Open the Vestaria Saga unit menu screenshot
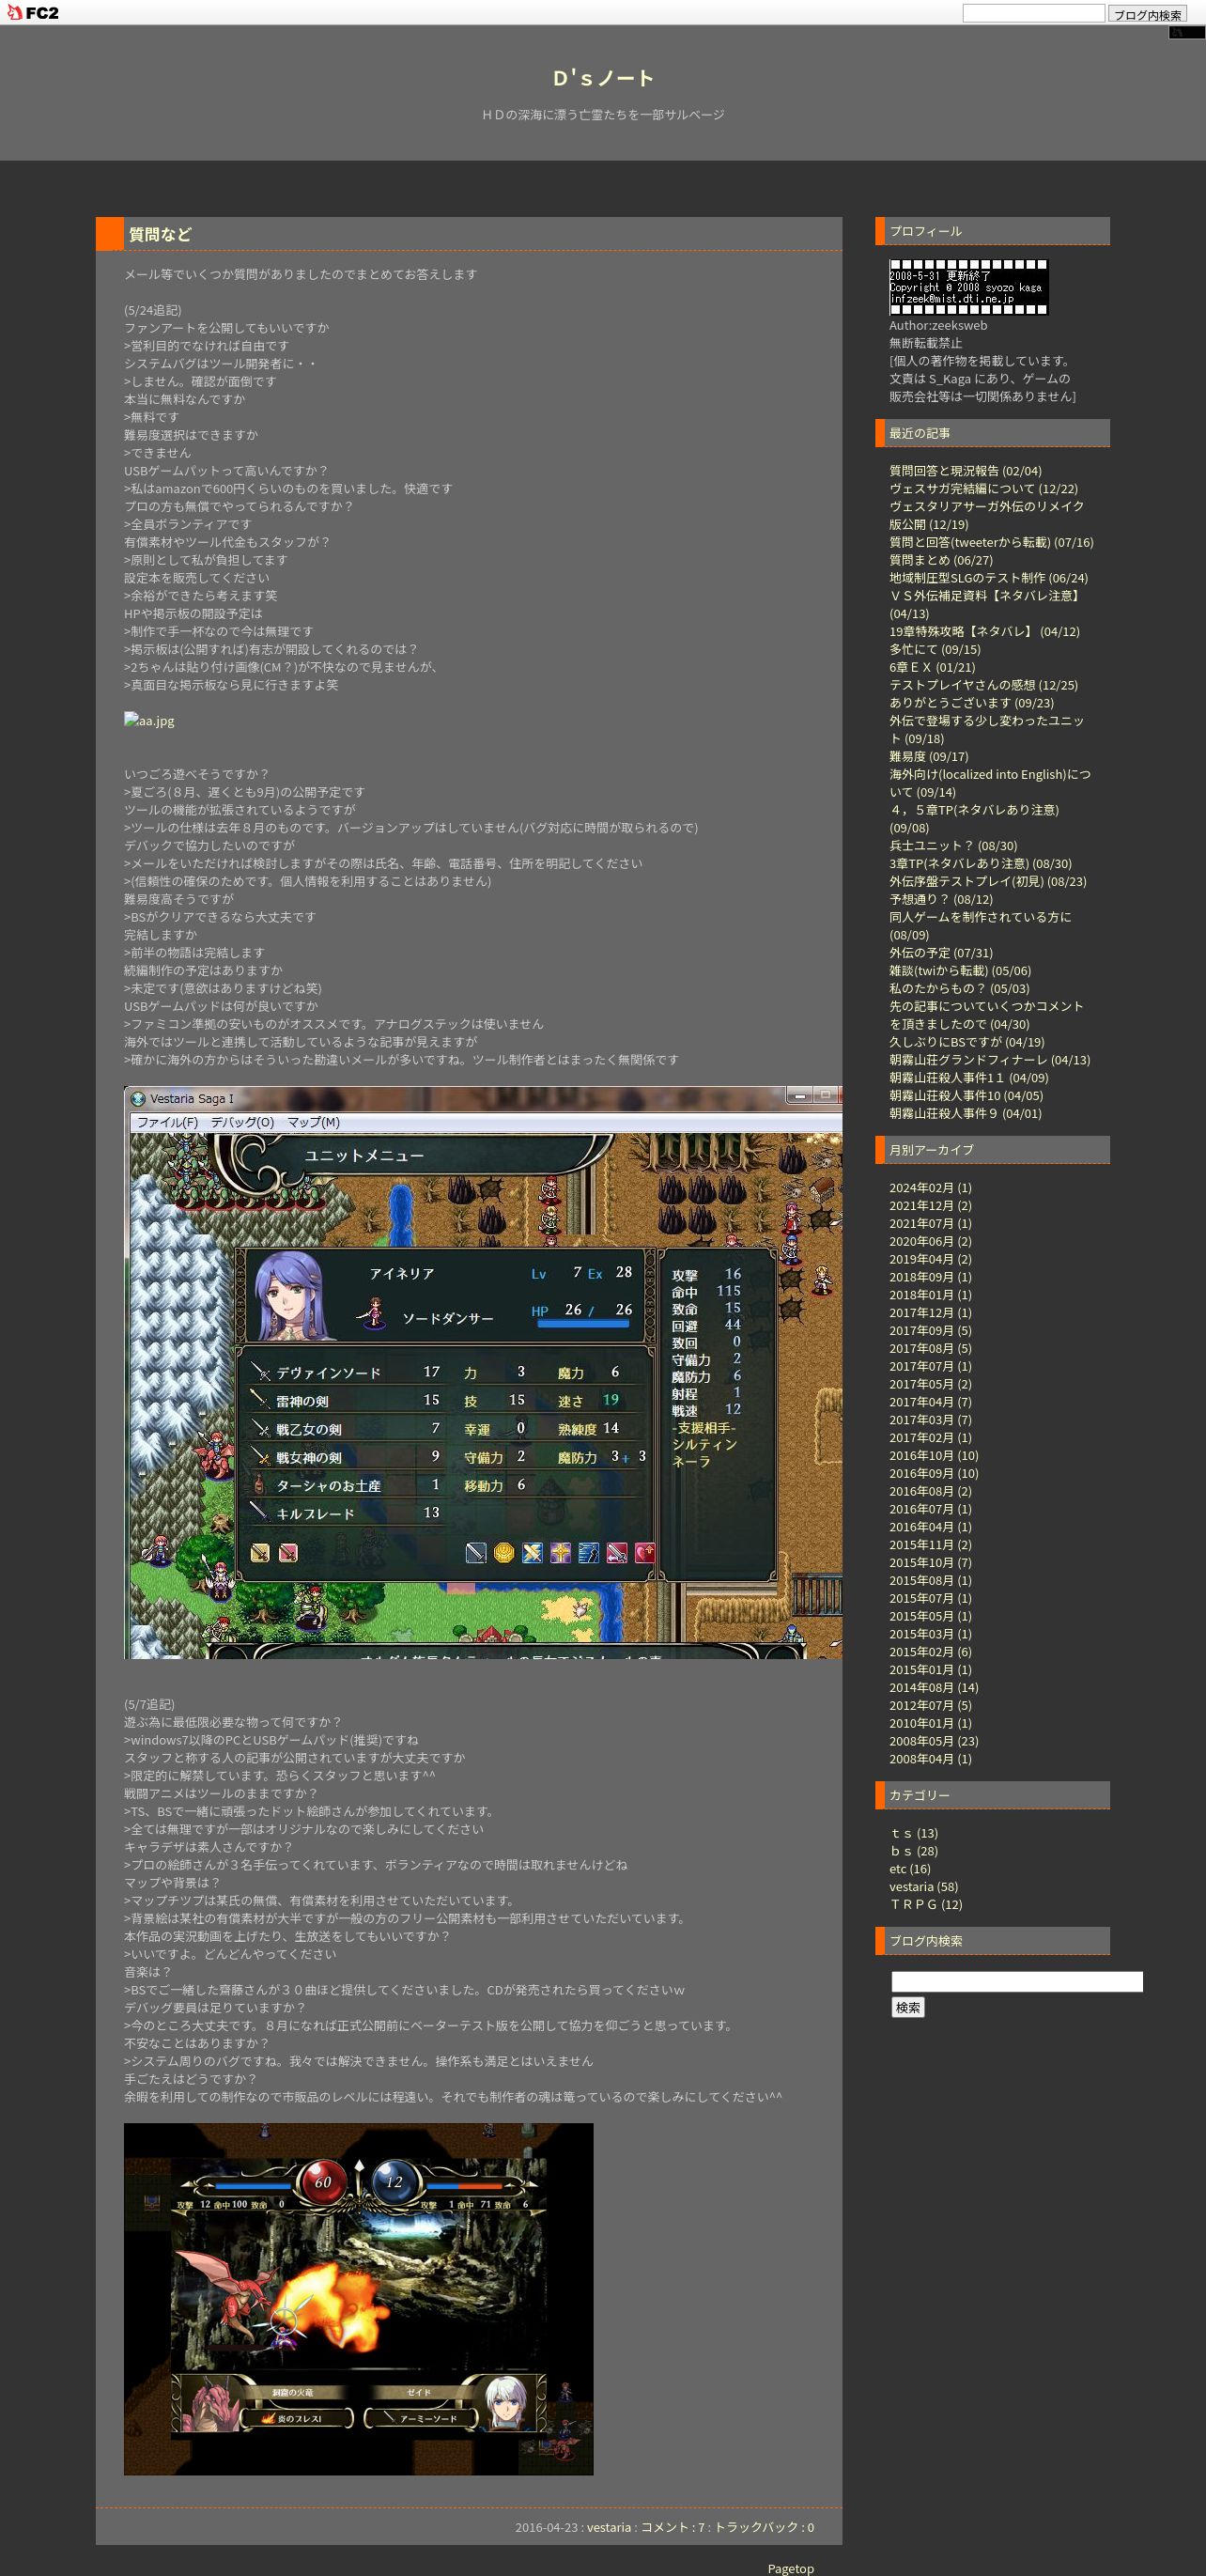The height and width of the screenshot is (2576, 1206). tap(482, 1372)
